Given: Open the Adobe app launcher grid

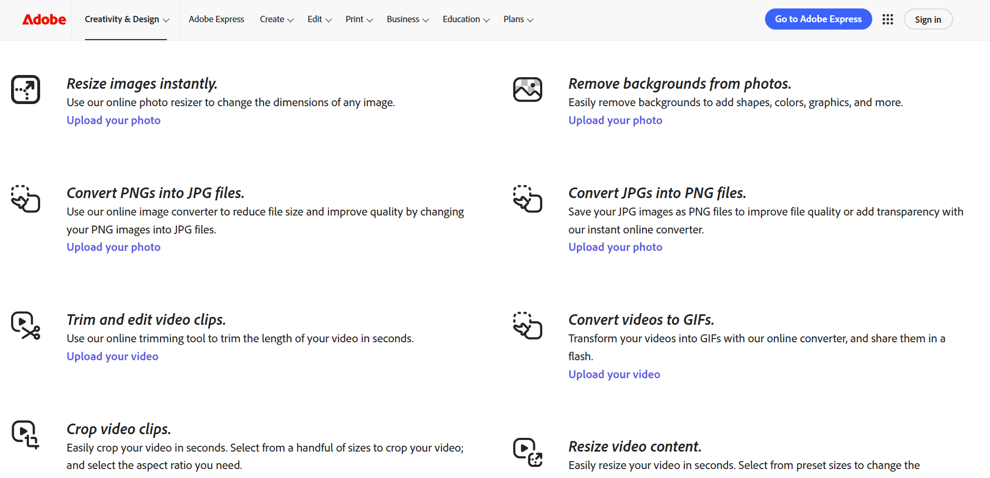Looking at the screenshot, I should point(888,19).
